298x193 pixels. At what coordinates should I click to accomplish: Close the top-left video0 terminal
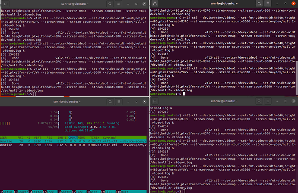point(144,4)
